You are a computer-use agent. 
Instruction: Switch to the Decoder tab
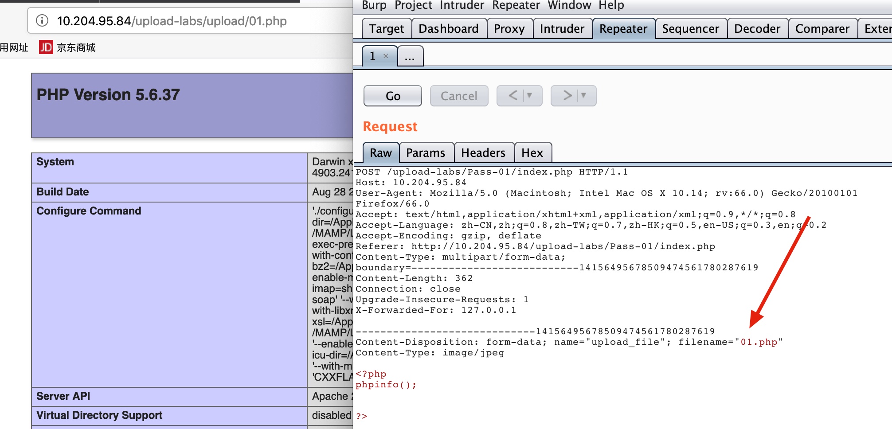coord(757,29)
